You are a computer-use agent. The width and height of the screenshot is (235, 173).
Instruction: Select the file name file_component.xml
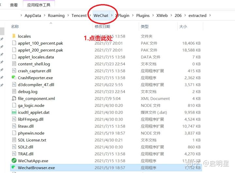(37, 98)
